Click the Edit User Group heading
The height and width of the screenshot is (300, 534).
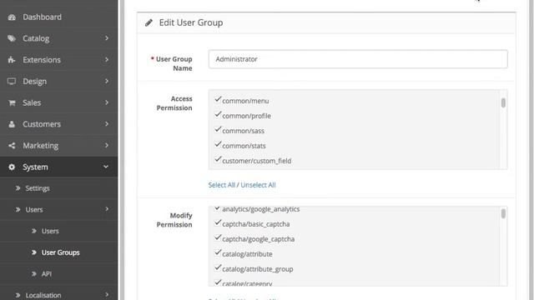tap(191, 22)
